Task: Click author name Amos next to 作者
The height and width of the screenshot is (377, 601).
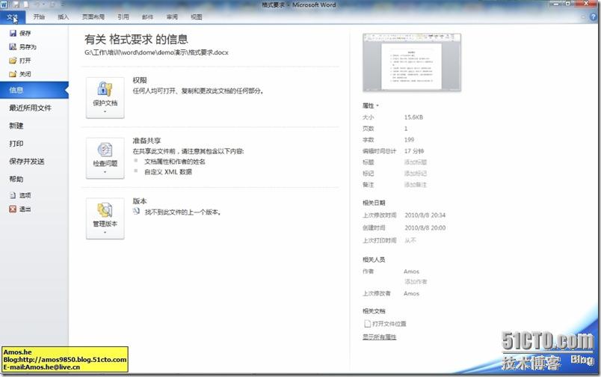Action: click(x=411, y=272)
